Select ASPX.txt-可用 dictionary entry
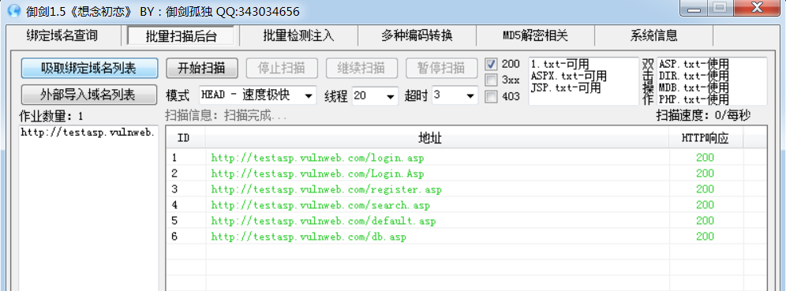Viewport: 786px width, 291px height. (569, 76)
